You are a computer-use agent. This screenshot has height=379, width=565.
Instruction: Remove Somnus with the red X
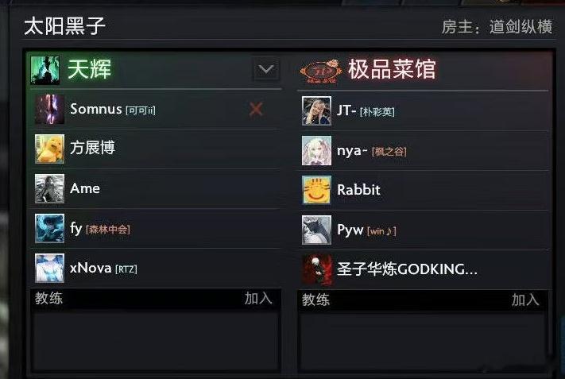(255, 109)
